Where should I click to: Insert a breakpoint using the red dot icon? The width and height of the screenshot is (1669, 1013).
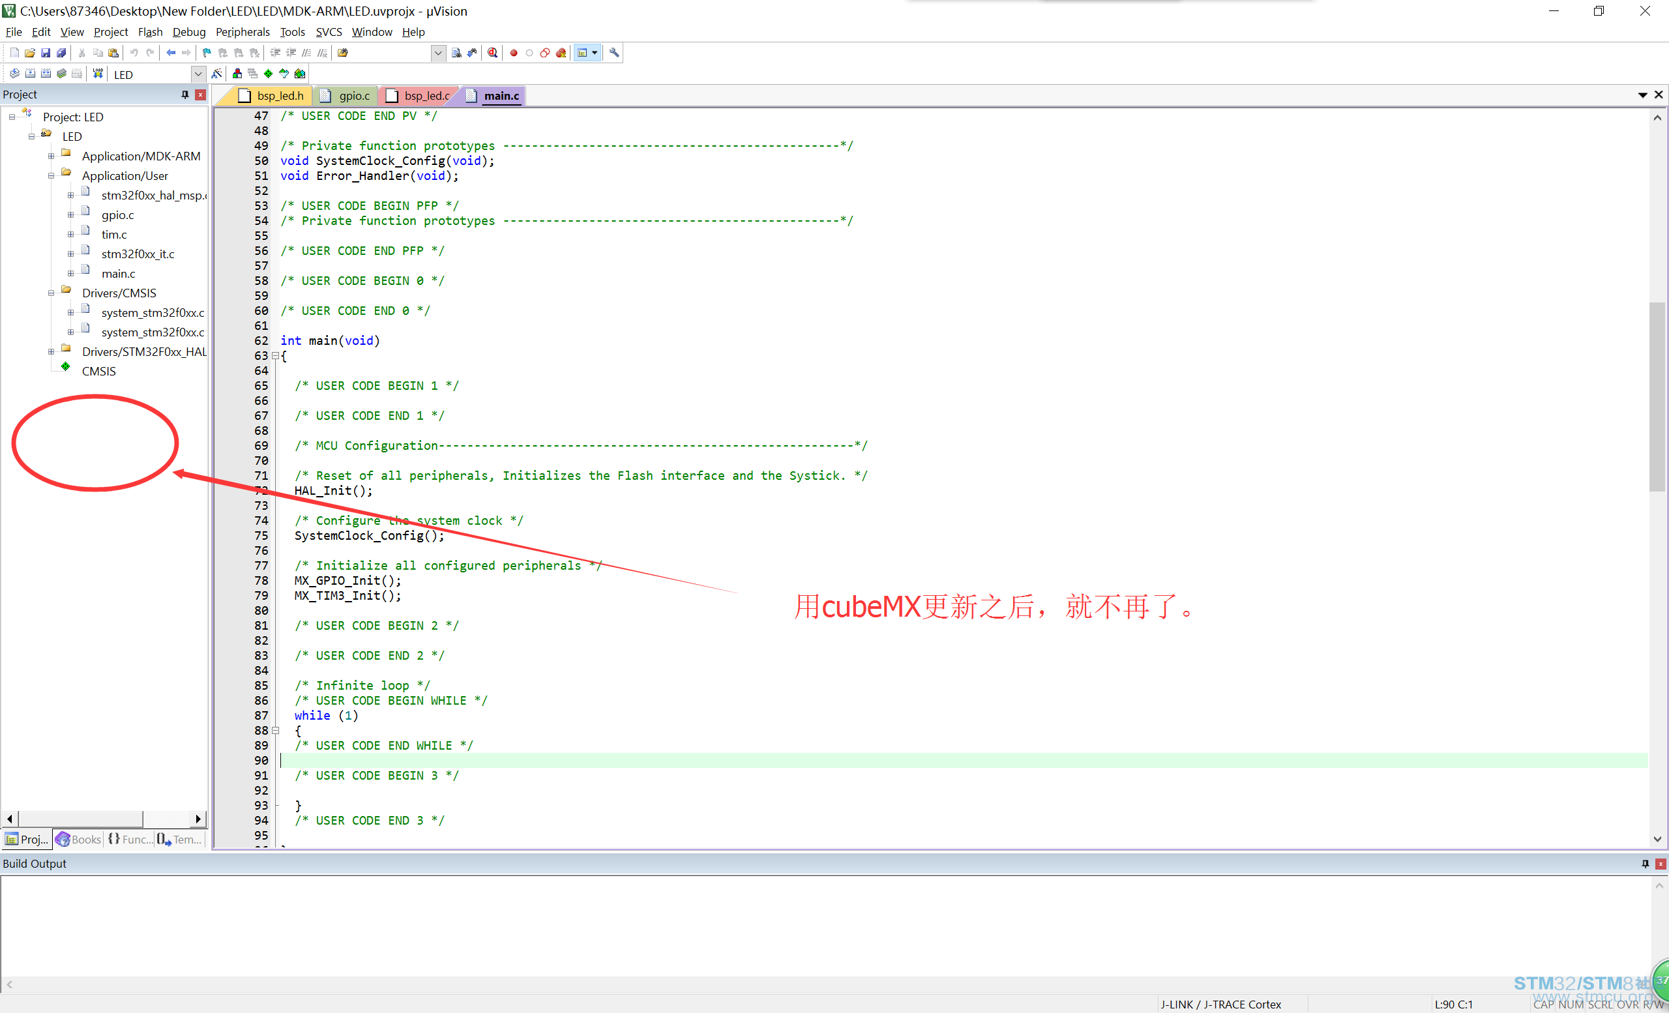(514, 53)
